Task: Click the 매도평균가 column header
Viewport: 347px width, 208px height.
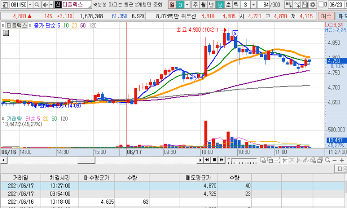Action: pyautogui.click(x=198, y=178)
